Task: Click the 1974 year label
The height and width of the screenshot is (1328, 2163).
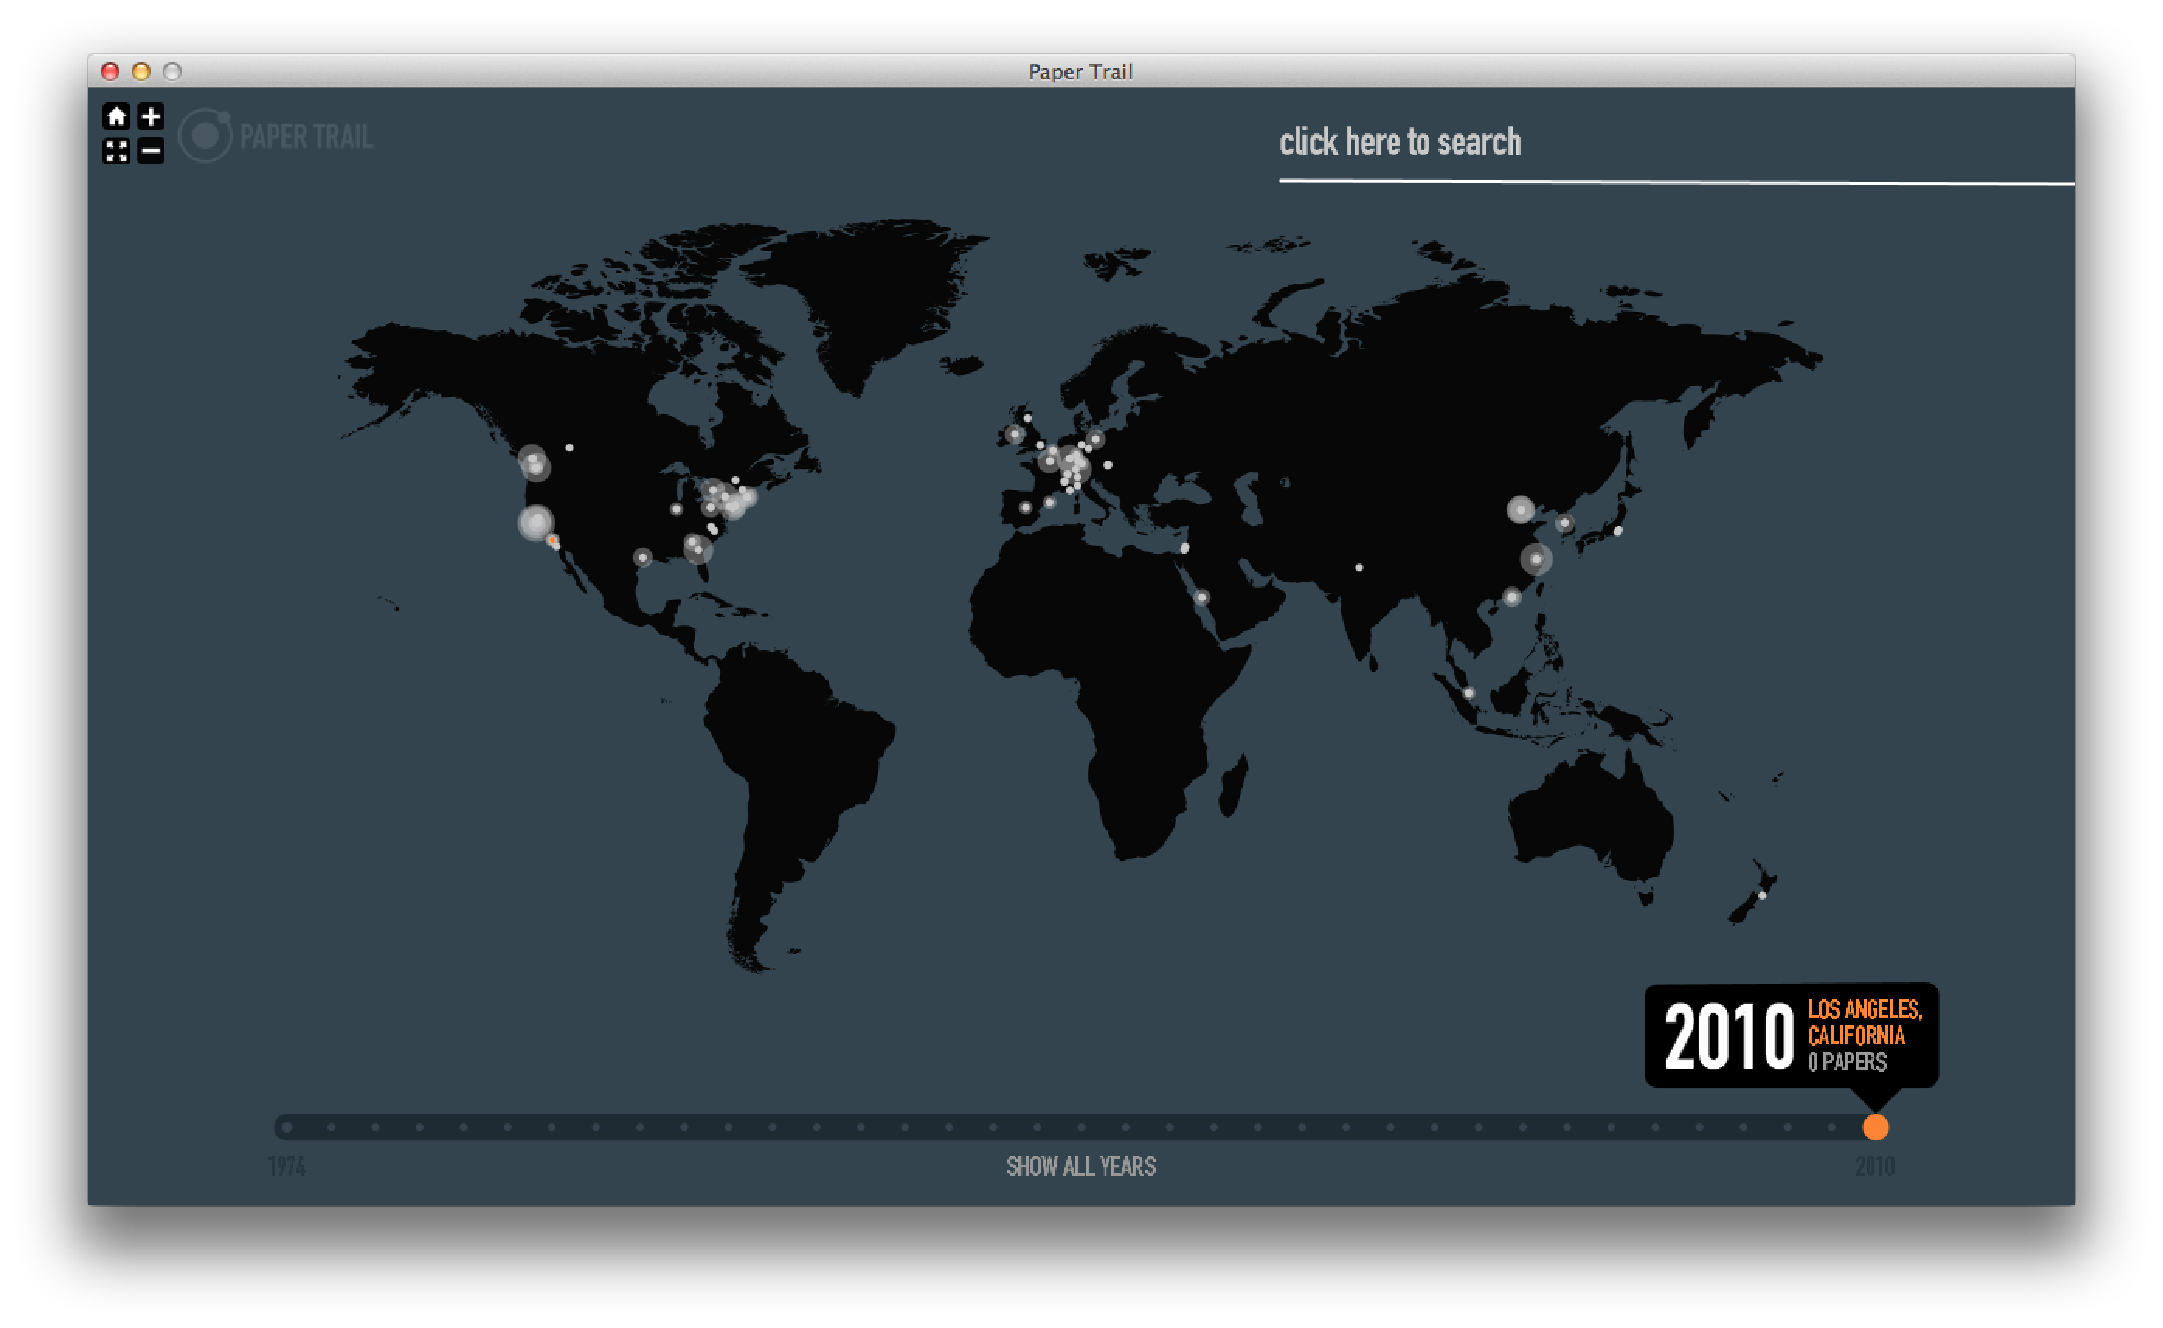Action: click(286, 1167)
